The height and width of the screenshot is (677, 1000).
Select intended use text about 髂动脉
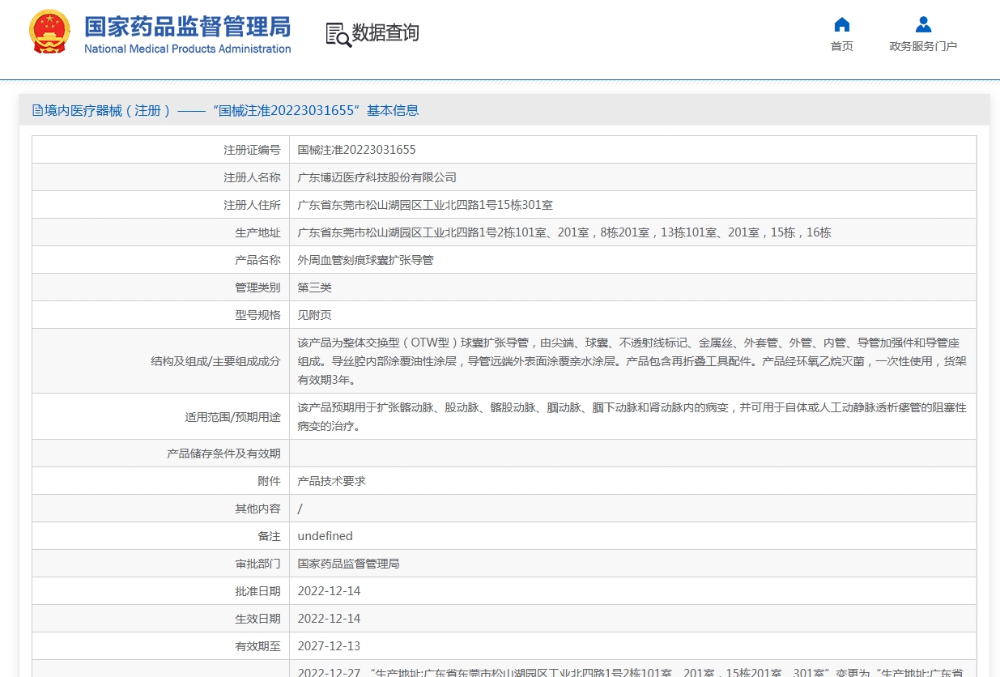click(x=632, y=417)
